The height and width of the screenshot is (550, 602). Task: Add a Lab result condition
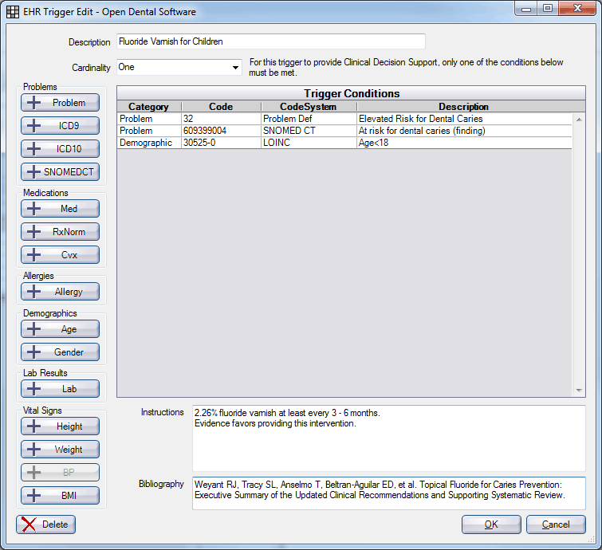[x=61, y=389]
